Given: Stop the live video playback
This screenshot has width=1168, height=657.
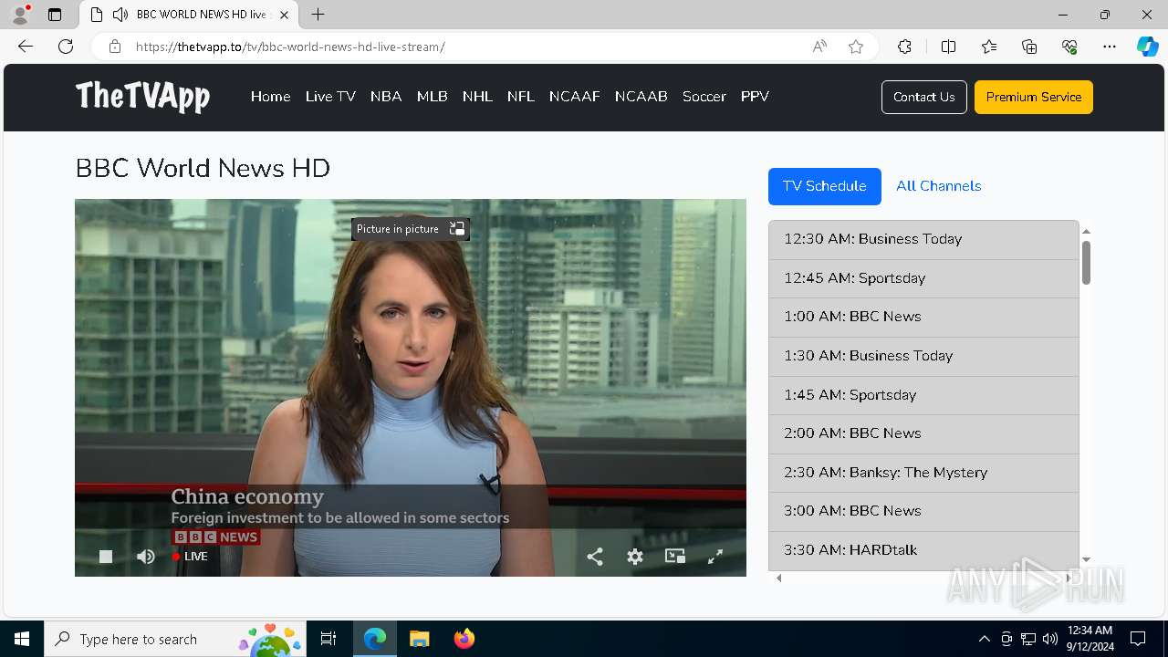Looking at the screenshot, I should (x=106, y=557).
